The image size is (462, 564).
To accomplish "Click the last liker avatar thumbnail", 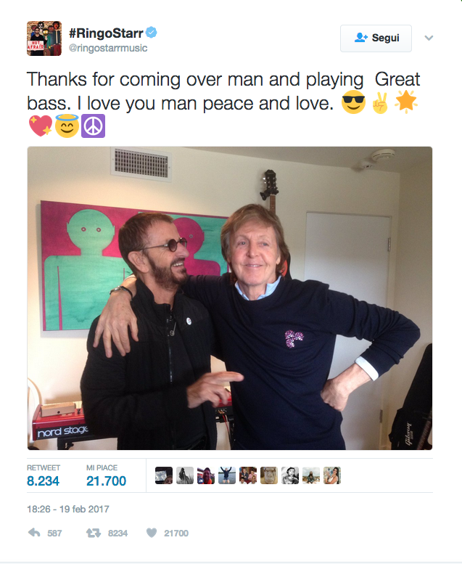I will (332, 475).
